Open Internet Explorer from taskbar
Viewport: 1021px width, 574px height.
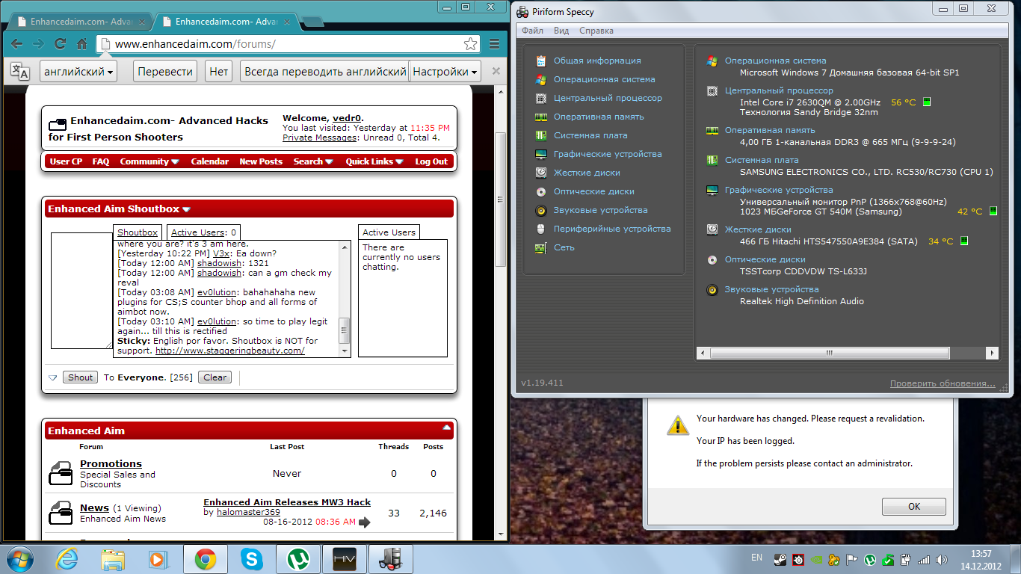tap(68, 558)
